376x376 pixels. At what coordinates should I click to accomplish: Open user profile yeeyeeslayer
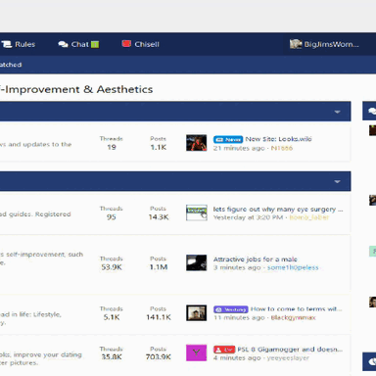288,358
